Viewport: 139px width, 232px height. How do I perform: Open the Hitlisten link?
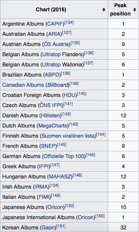point(50,116)
